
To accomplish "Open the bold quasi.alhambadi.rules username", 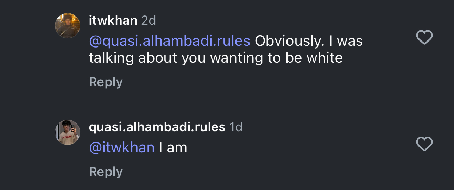I will click(157, 127).
